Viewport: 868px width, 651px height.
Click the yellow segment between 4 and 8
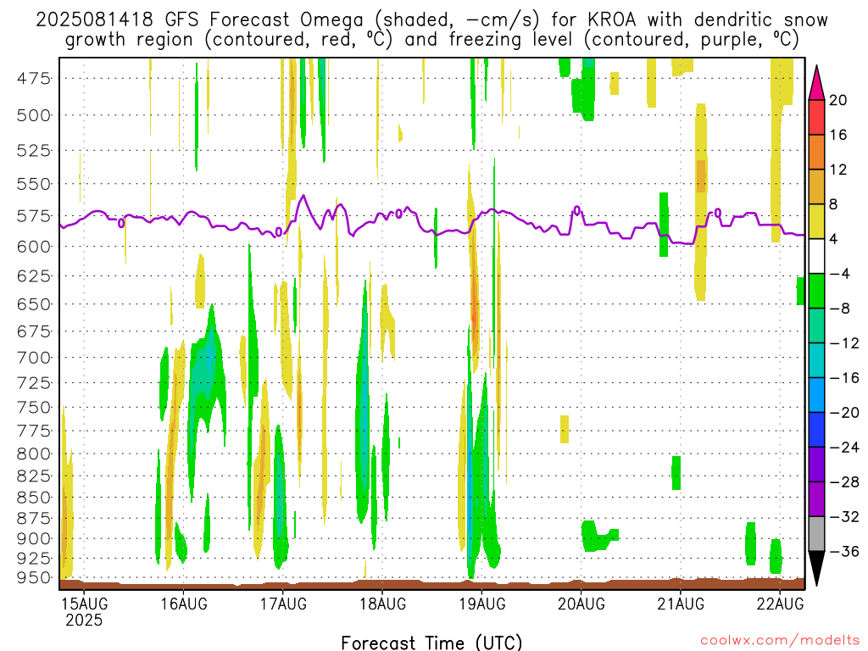pos(816,222)
